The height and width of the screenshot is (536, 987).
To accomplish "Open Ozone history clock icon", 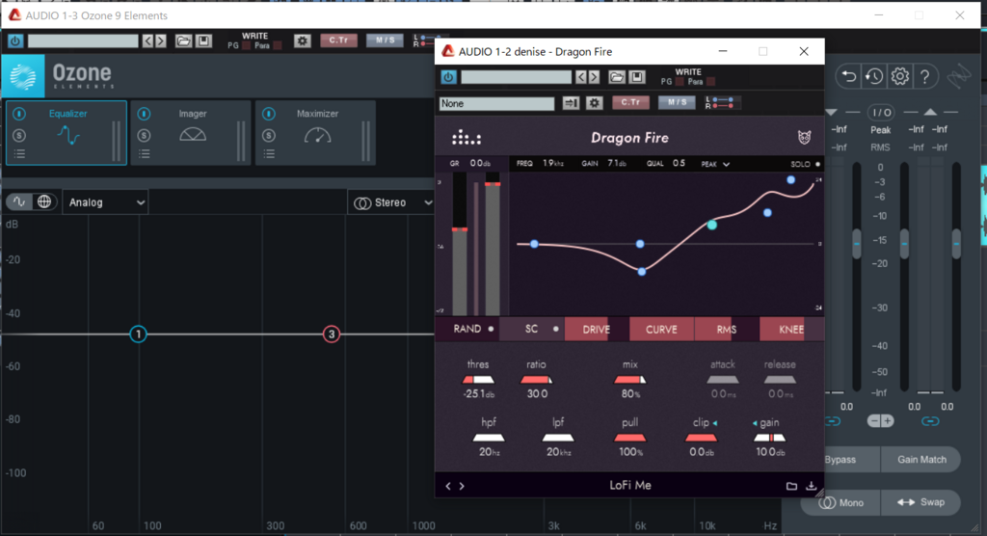I will tap(873, 77).
